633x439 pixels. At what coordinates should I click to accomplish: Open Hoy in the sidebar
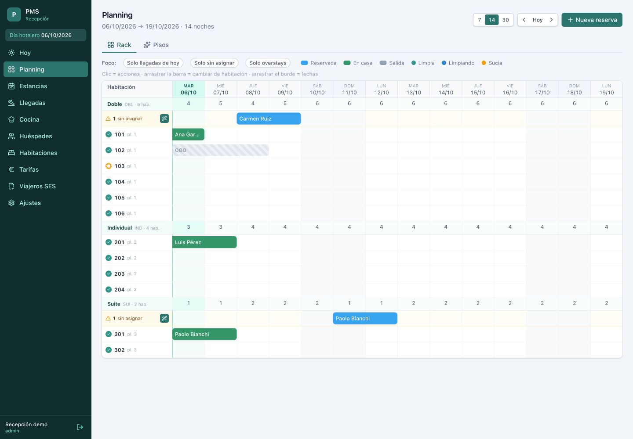(x=46, y=53)
